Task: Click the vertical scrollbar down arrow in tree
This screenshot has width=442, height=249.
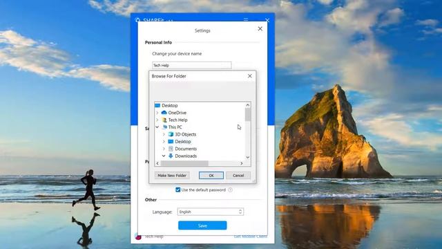Action: tap(247, 157)
